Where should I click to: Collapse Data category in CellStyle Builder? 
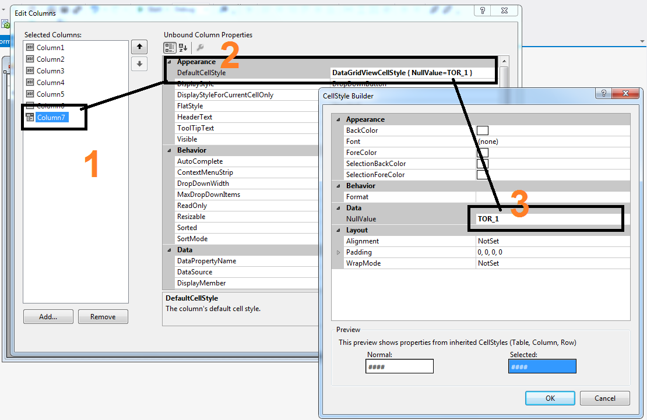(x=338, y=209)
